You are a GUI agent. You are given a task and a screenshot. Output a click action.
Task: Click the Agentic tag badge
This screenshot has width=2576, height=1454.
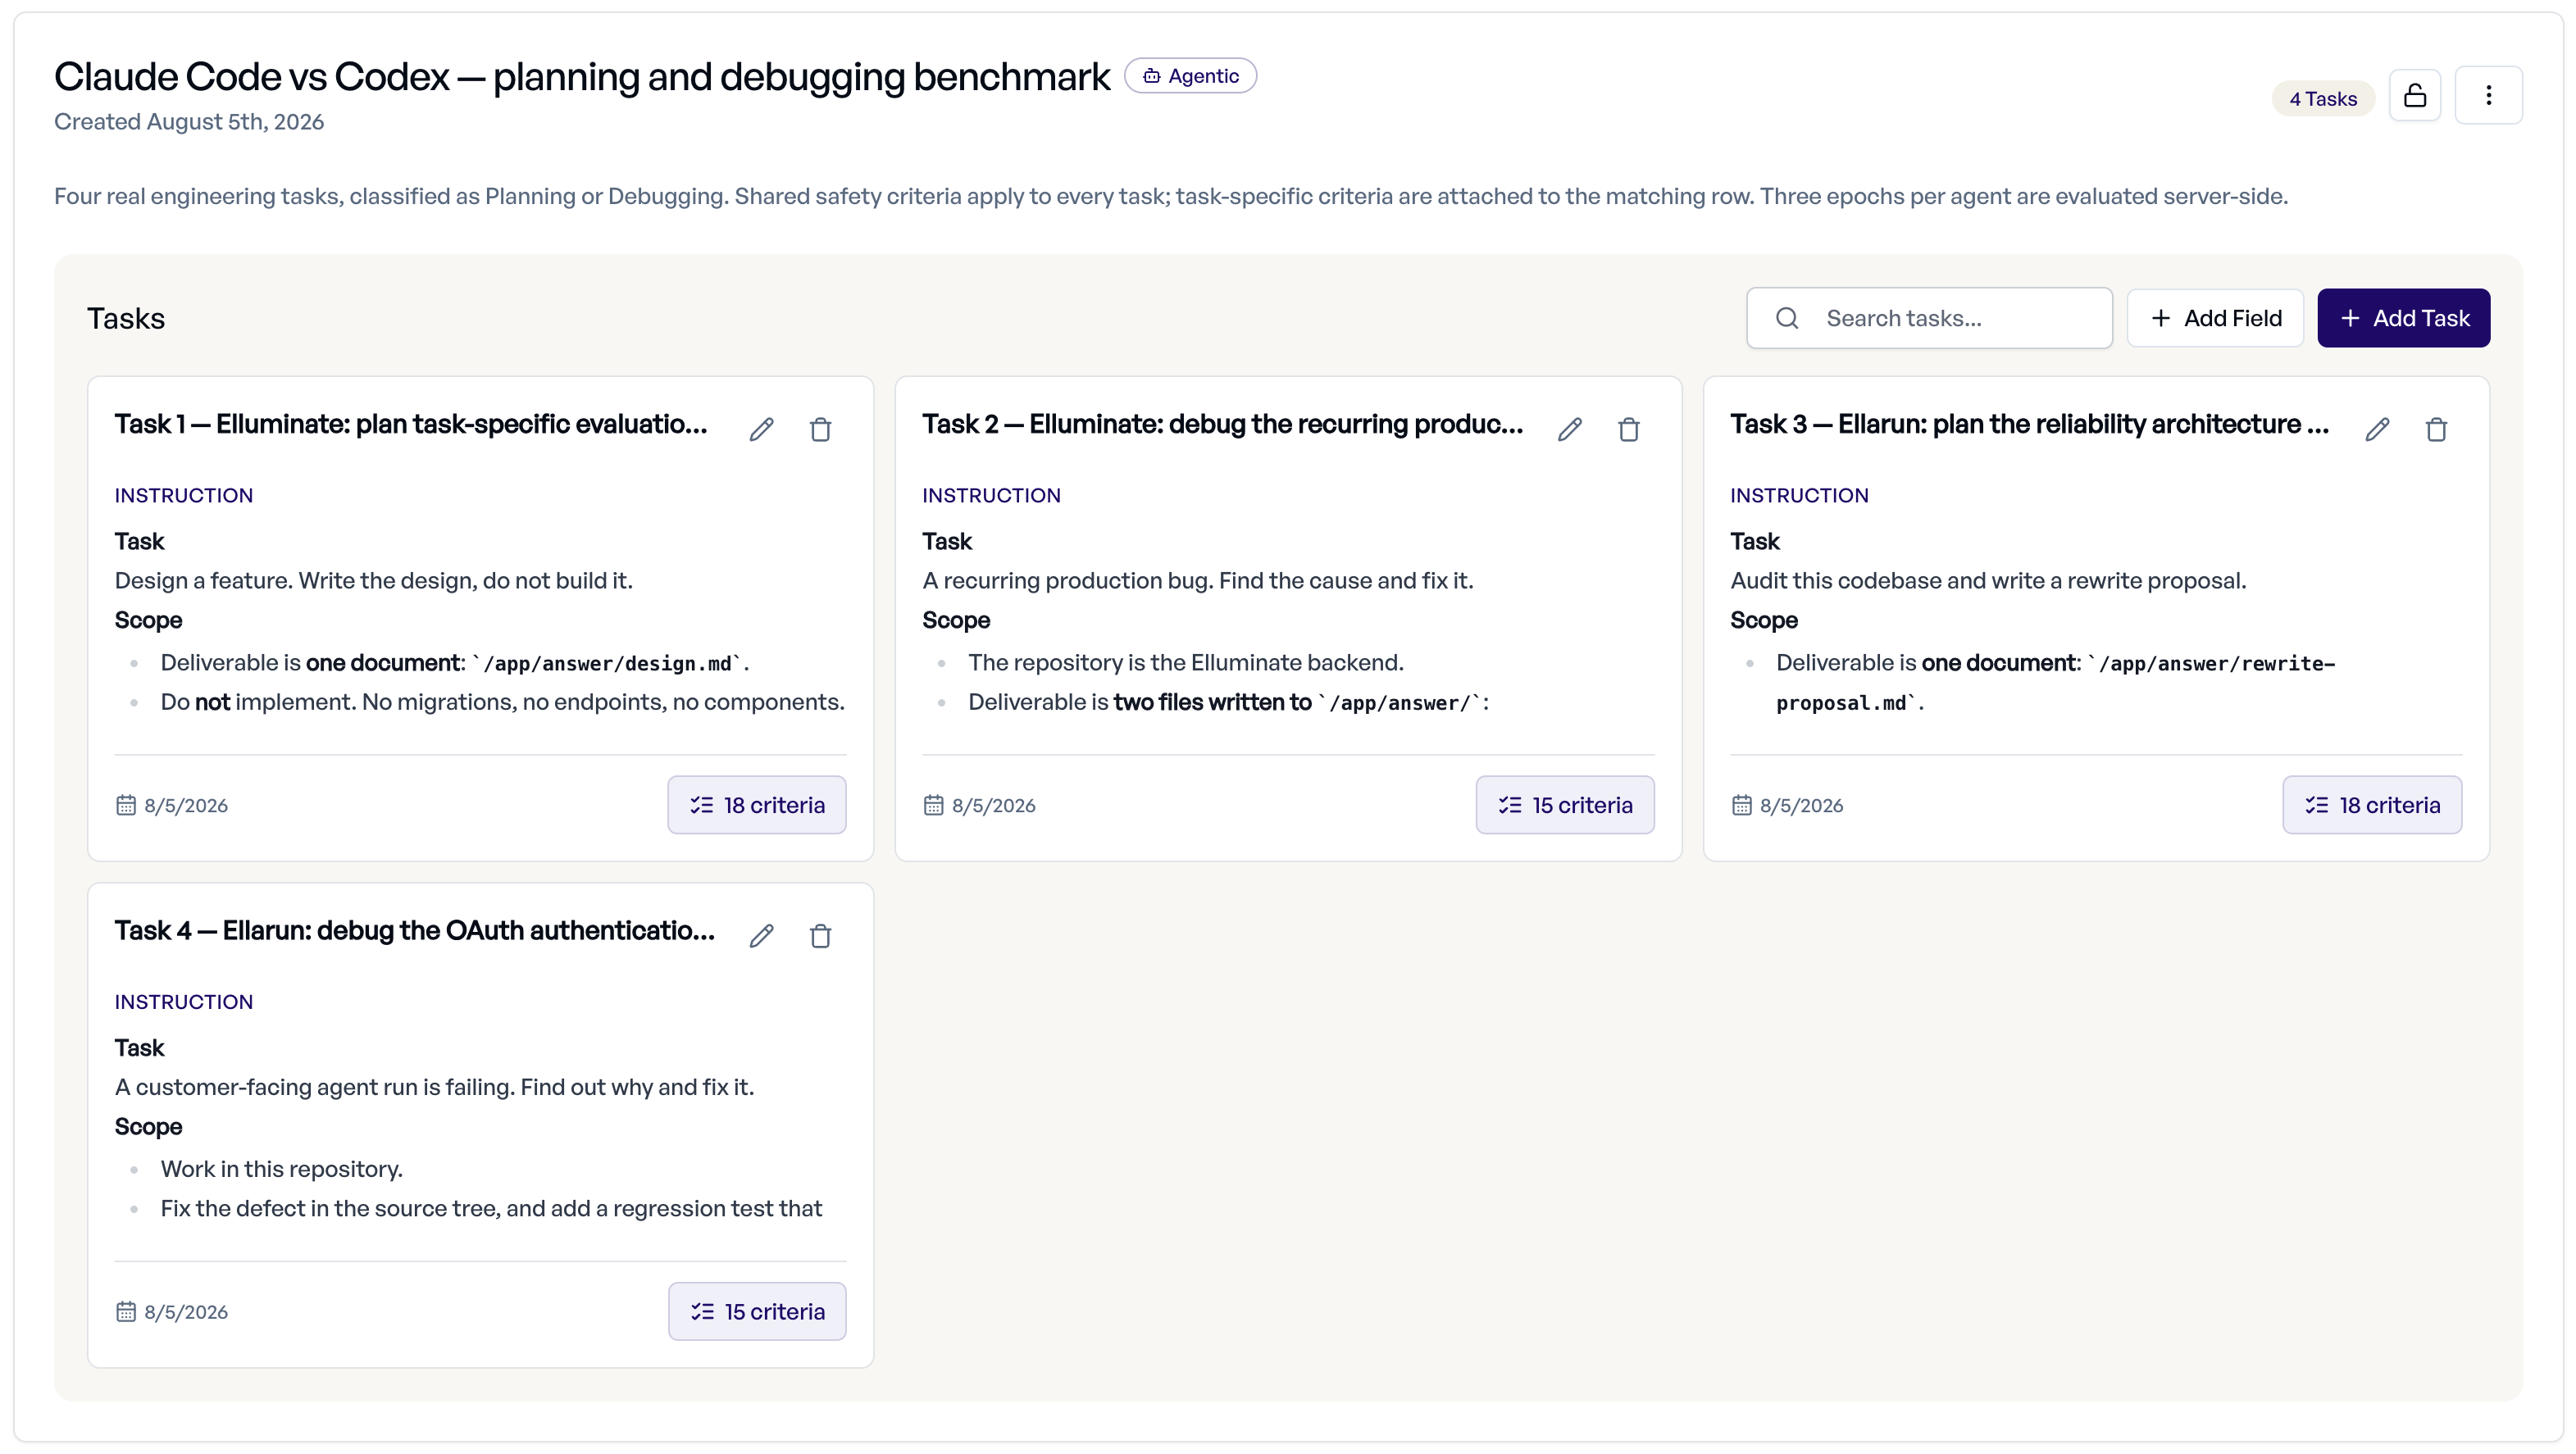coord(1190,76)
